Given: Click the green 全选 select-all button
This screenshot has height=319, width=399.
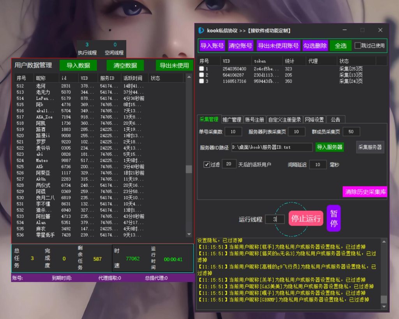Looking at the screenshot, I should tap(340, 46).
